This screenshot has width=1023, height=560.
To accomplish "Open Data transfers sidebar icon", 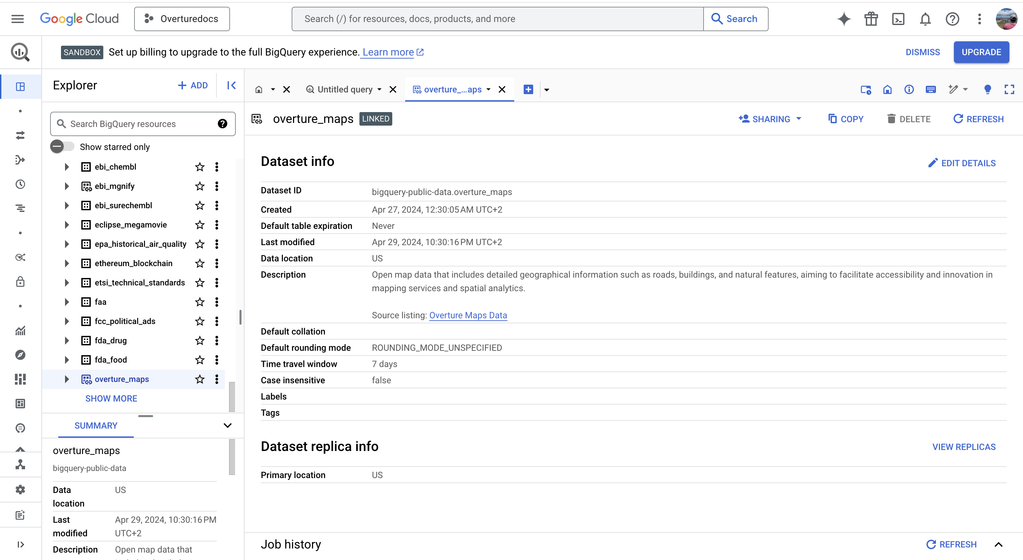I will tap(20, 135).
